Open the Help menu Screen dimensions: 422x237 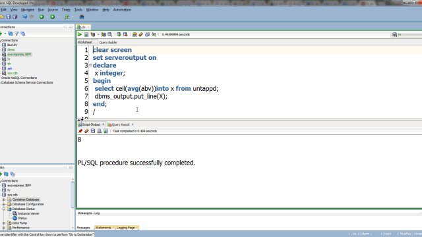pos(105,10)
